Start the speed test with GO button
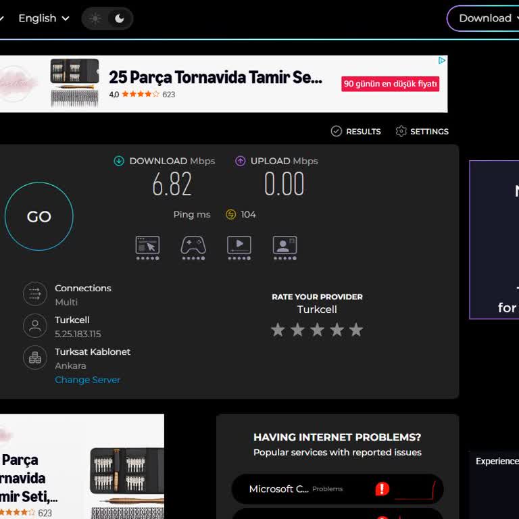The image size is (519, 519). click(x=39, y=216)
